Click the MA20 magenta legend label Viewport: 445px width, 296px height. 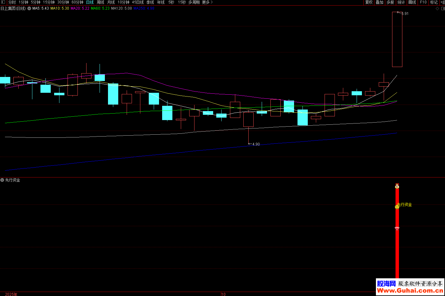(80, 8)
